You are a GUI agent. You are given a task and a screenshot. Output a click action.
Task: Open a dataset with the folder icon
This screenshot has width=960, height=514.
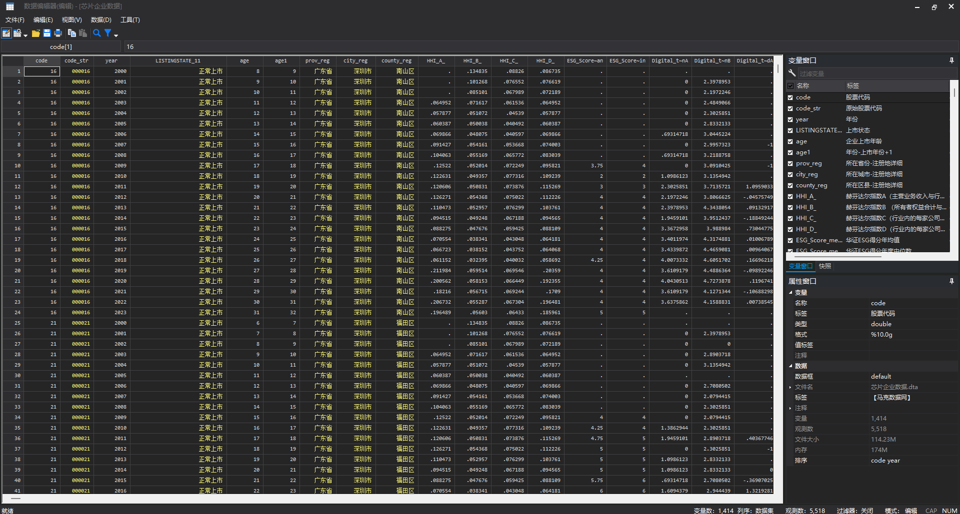(x=35, y=33)
